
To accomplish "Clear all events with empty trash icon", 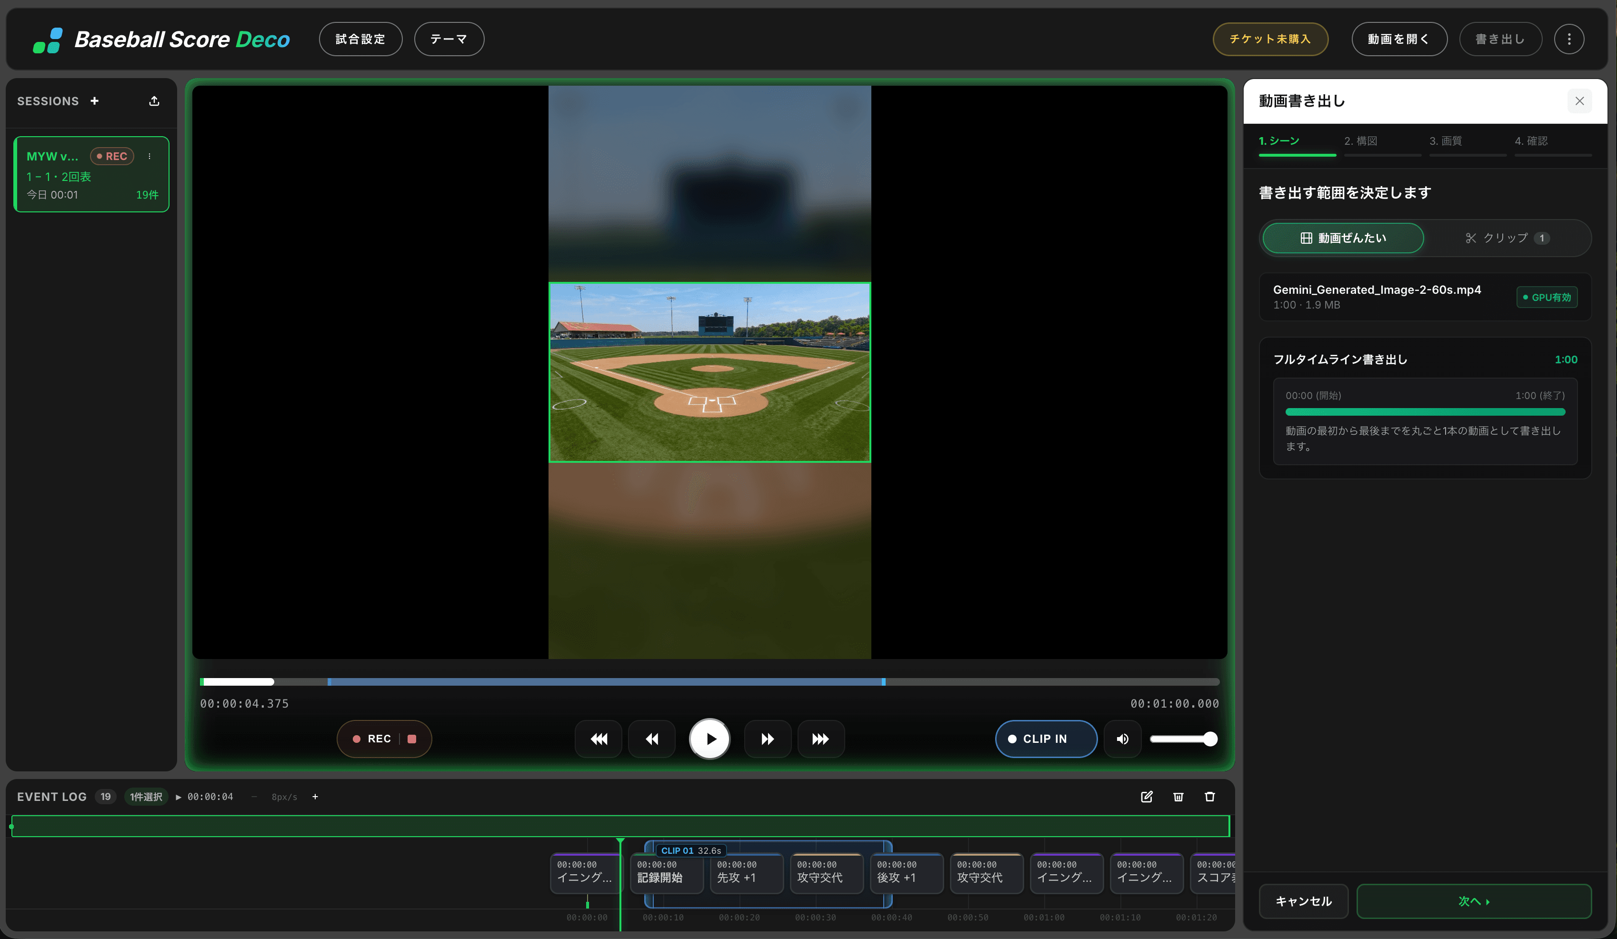I will click(1209, 797).
